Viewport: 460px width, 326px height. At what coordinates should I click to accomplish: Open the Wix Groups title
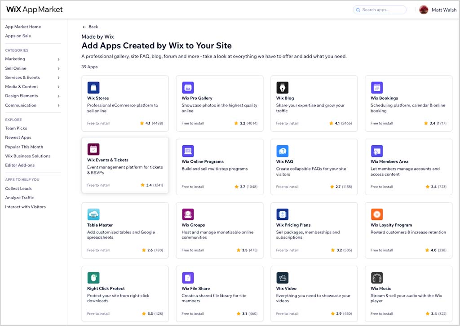pyautogui.click(x=193, y=225)
